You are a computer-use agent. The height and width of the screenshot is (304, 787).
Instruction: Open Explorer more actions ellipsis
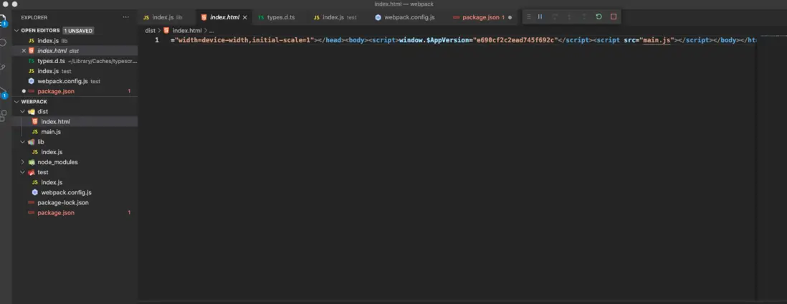pyautogui.click(x=125, y=17)
